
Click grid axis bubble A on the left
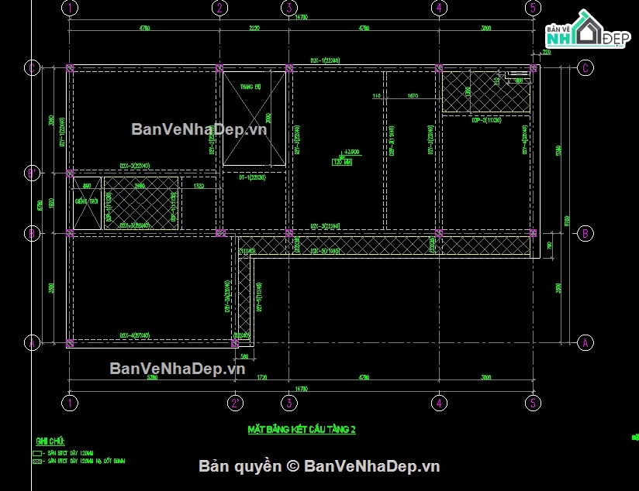point(33,343)
